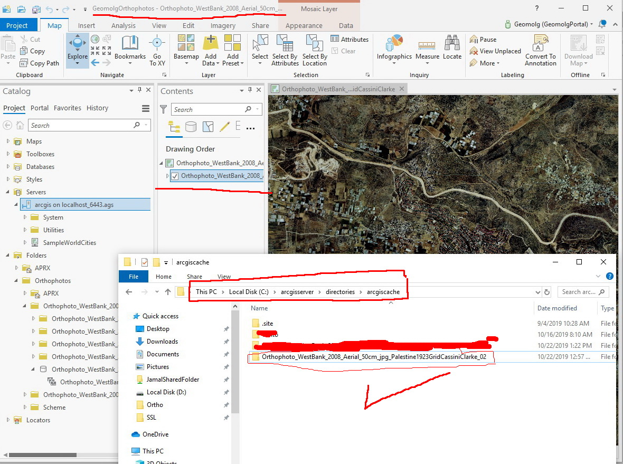Expand the Maps node in Catalog

tap(8, 141)
